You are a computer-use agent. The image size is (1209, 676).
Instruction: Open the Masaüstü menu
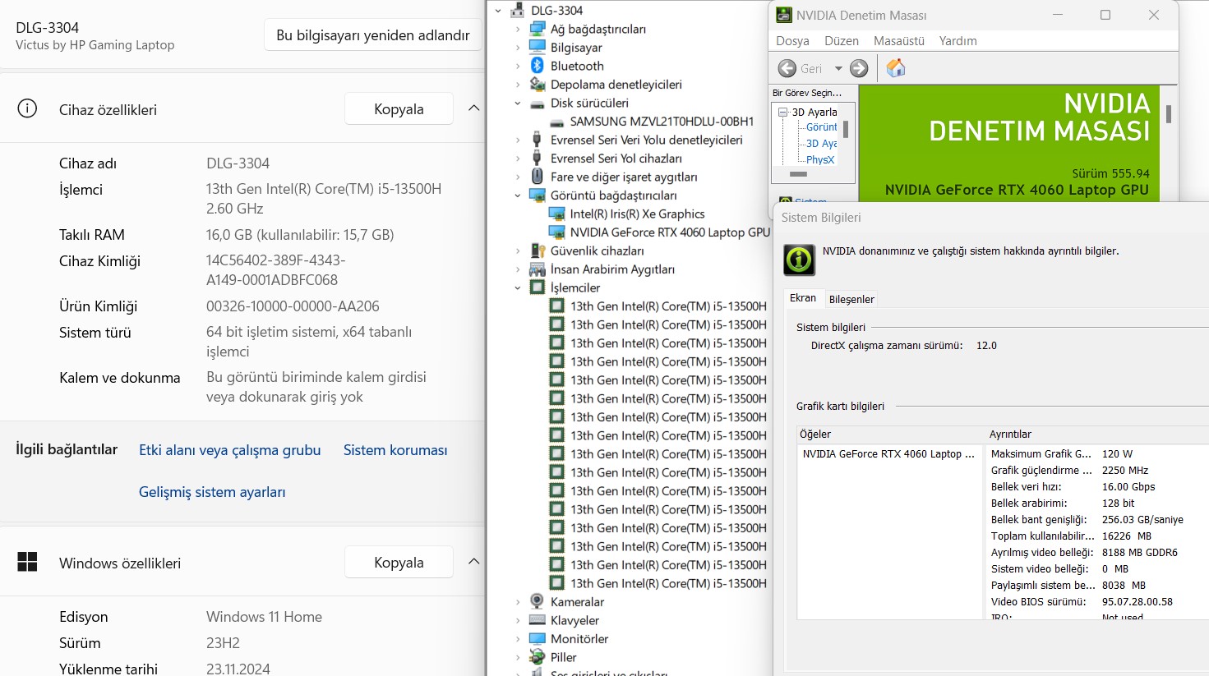[x=899, y=41]
